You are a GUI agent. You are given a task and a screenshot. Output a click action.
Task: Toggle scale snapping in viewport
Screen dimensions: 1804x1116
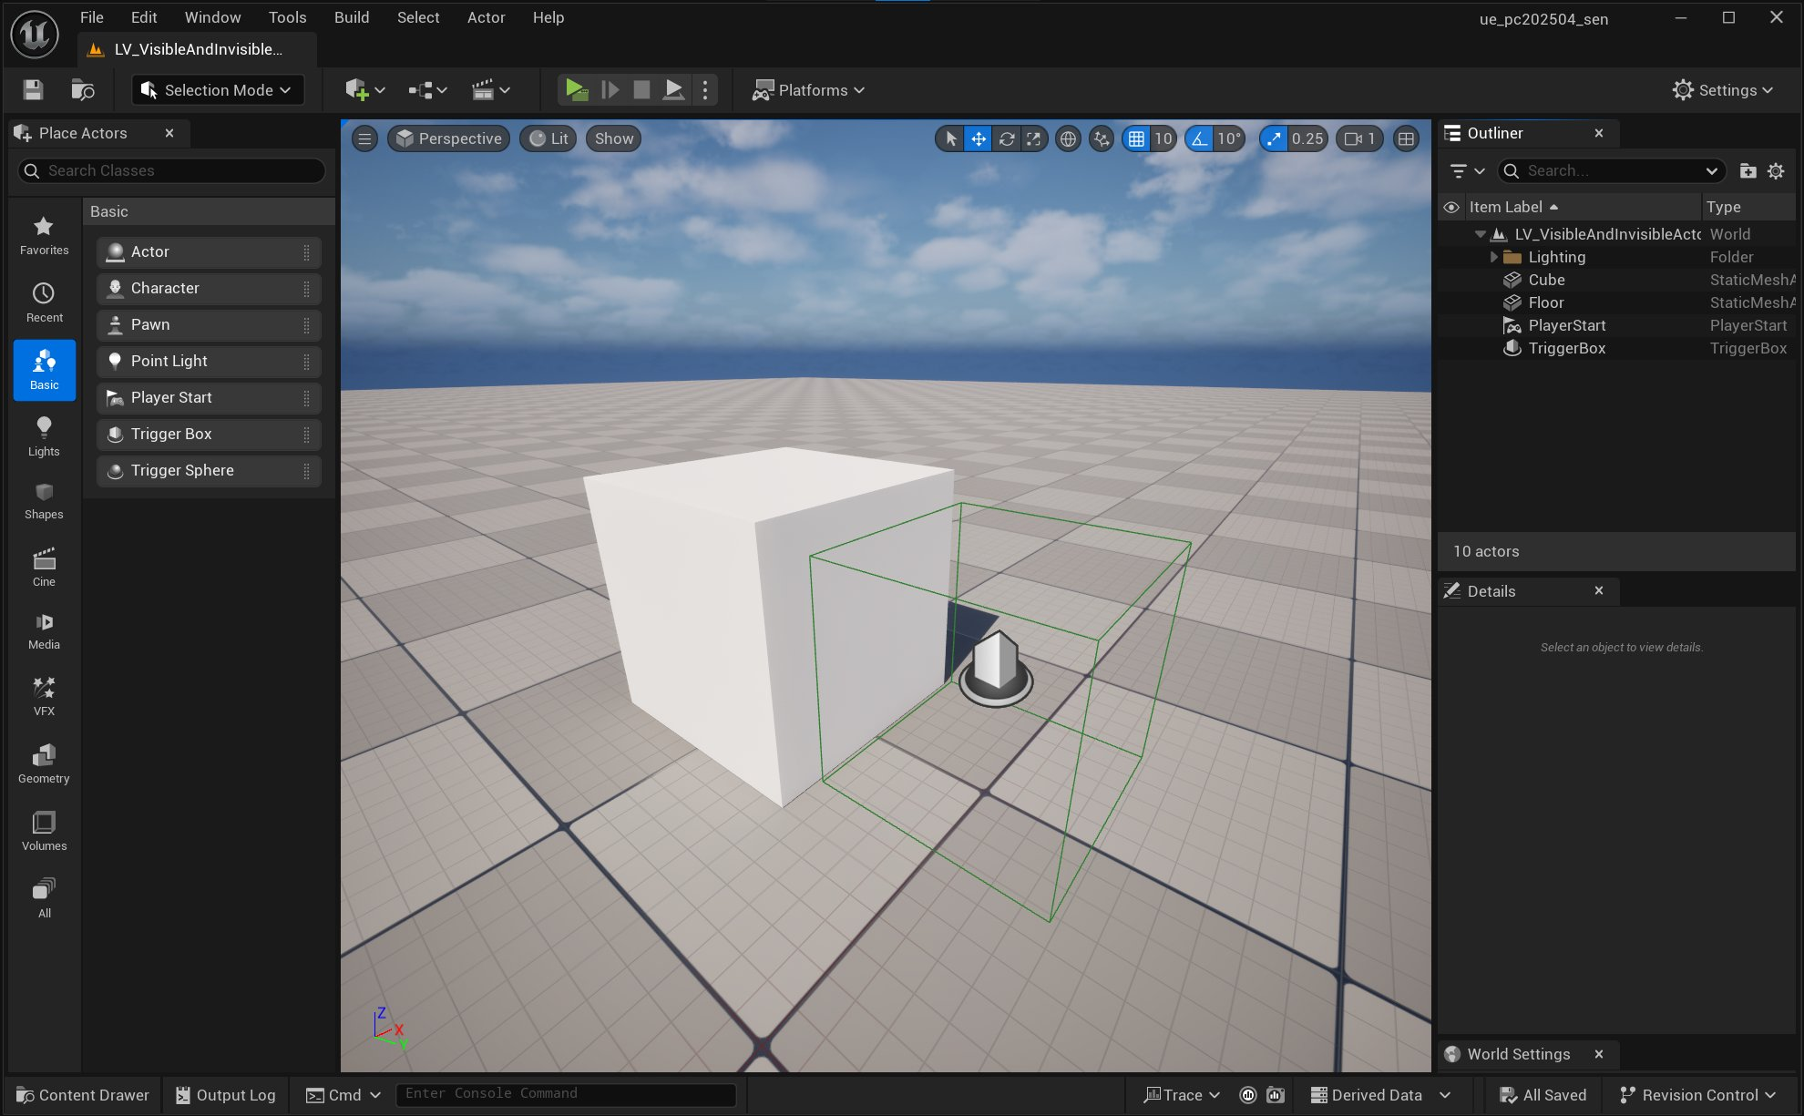coord(1274,138)
